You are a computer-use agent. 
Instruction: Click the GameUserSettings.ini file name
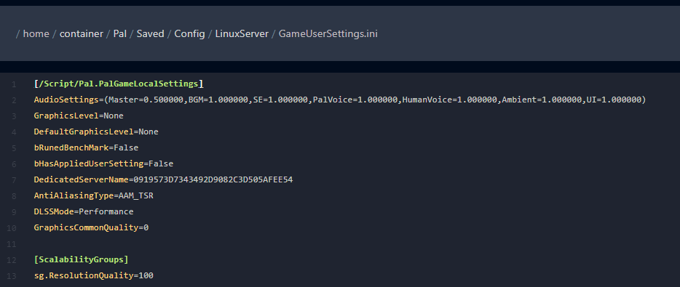(328, 33)
